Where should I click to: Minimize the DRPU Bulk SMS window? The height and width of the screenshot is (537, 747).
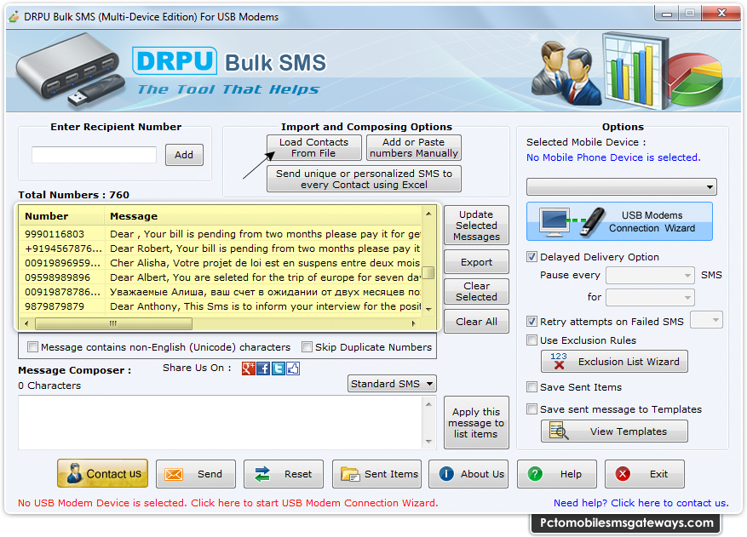tap(666, 14)
